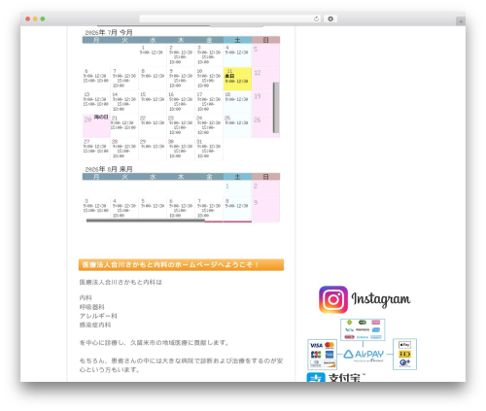Click the July 26 Sunday cell
This screenshot has width=486, height=411.
(265, 125)
